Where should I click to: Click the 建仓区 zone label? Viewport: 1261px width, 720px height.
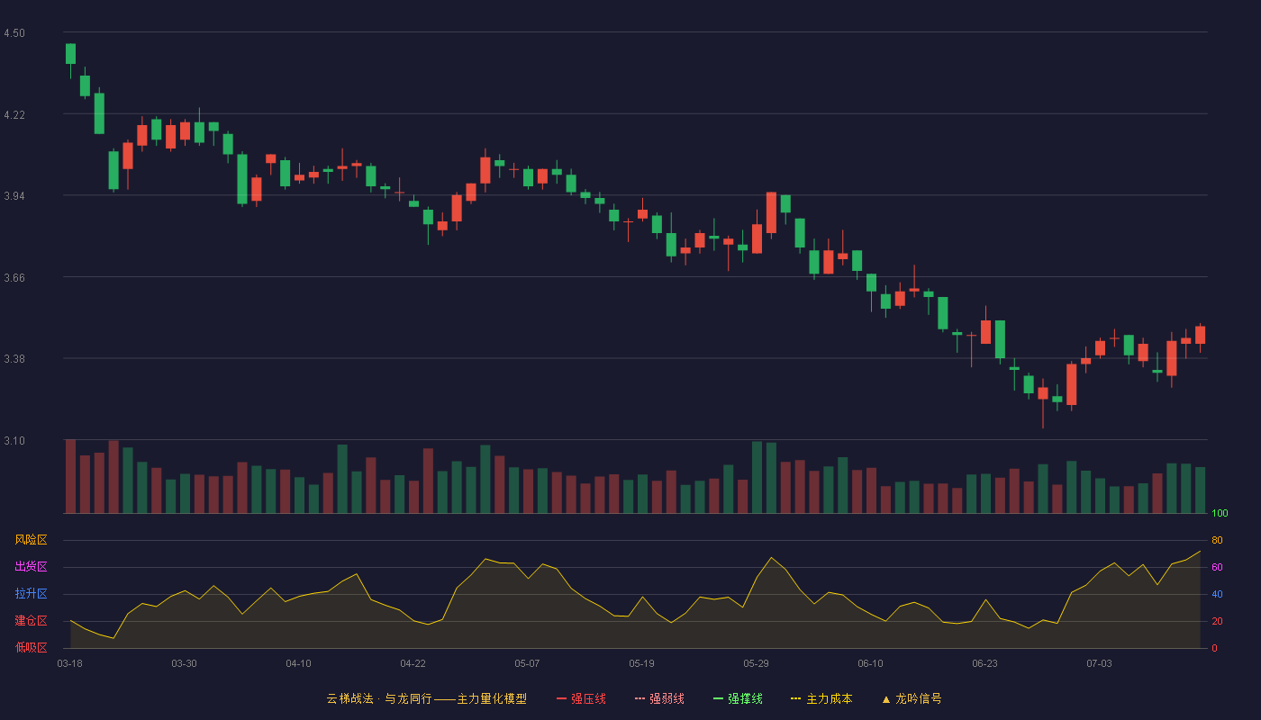click(31, 621)
